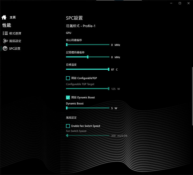
Task: Open the 主頁 home page label
Action: [x=13, y=17]
